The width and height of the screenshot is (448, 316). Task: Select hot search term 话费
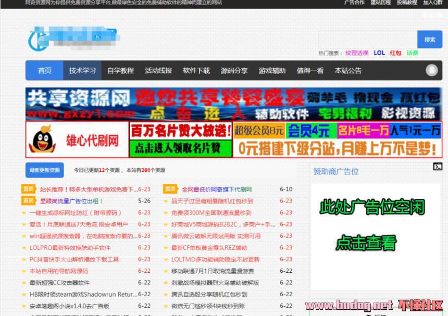(x=412, y=53)
